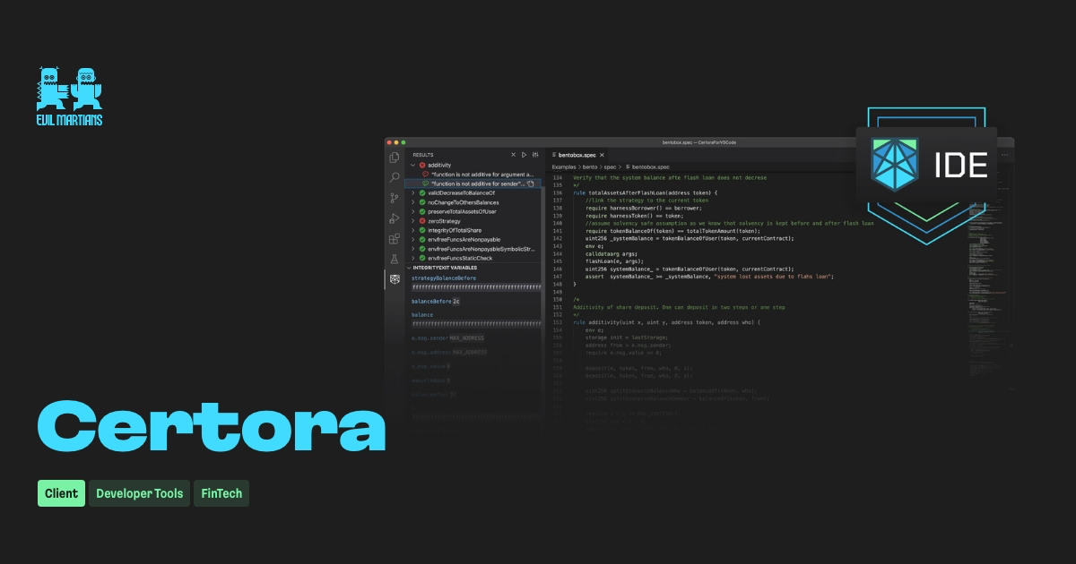Copy the 'not additive for sender' message
1076x564 pixels.
tap(530, 184)
